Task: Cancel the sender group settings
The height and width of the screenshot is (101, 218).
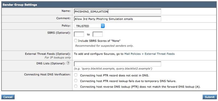Action: [8, 97]
